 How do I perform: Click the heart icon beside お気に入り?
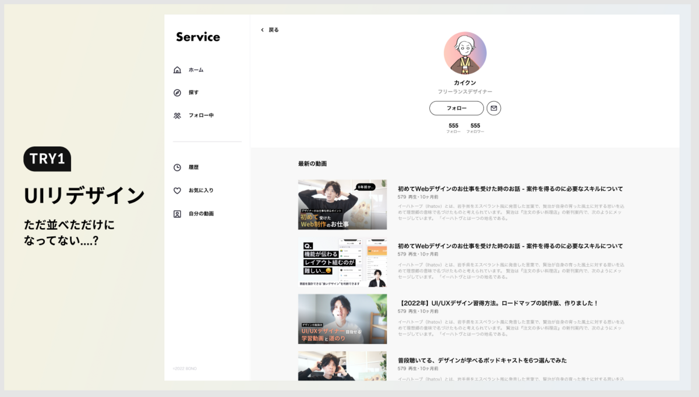(177, 190)
